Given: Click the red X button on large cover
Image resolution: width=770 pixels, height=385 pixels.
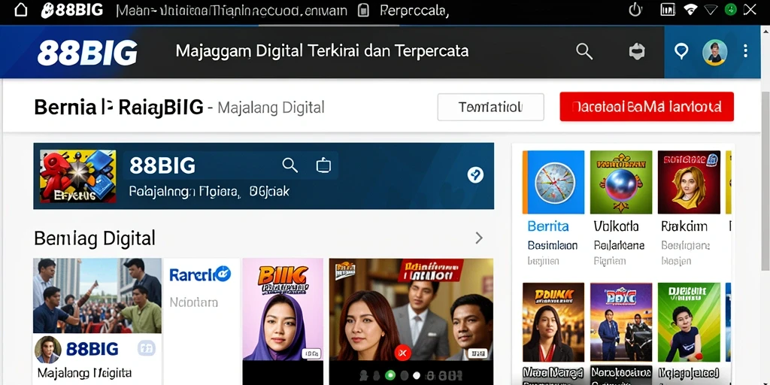Looking at the screenshot, I should [403, 353].
